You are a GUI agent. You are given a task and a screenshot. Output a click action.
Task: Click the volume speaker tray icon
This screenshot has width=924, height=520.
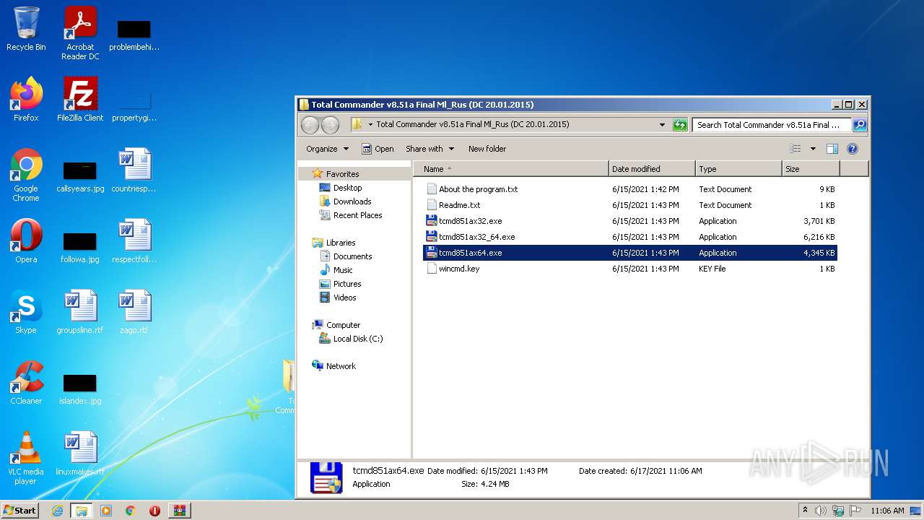[820, 511]
